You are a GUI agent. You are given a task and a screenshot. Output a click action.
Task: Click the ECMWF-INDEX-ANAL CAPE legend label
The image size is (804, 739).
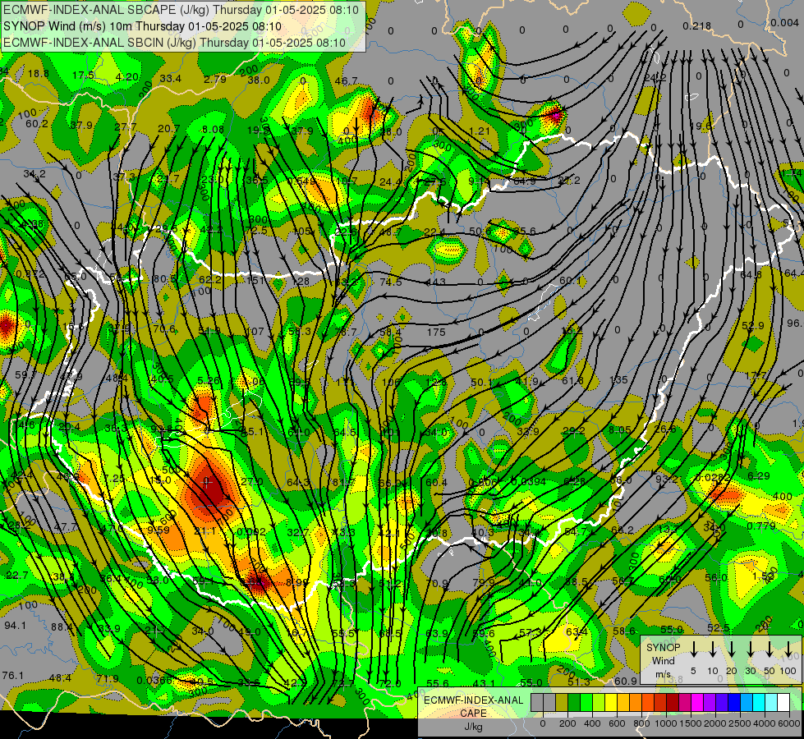[473, 707]
